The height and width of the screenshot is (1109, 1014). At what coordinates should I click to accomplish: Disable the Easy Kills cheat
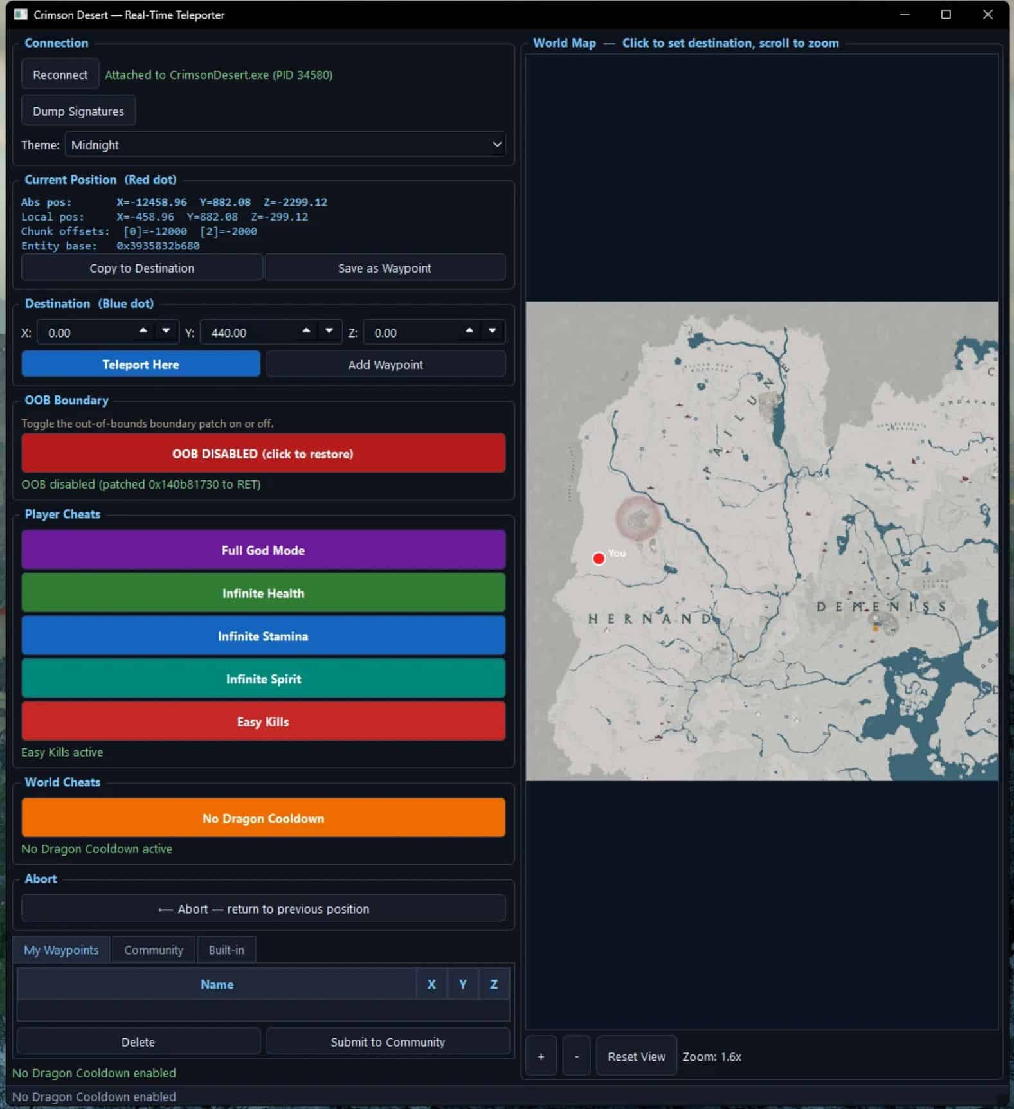[x=263, y=721]
